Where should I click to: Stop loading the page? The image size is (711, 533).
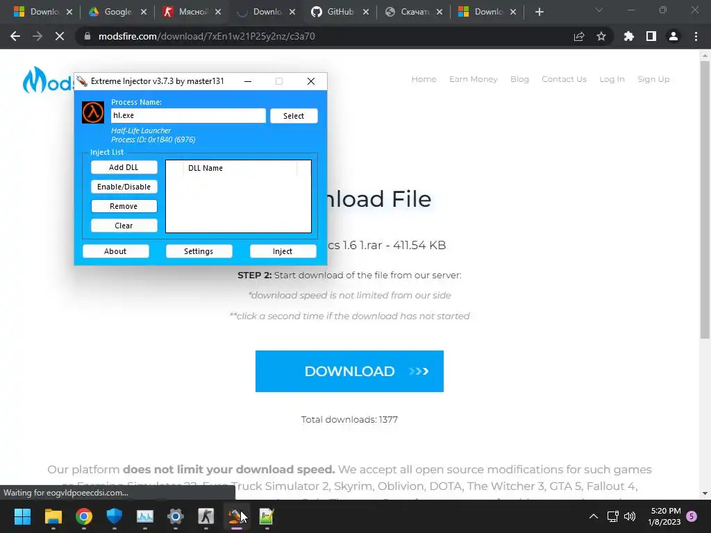pyautogui.click(x=60, y=36)
